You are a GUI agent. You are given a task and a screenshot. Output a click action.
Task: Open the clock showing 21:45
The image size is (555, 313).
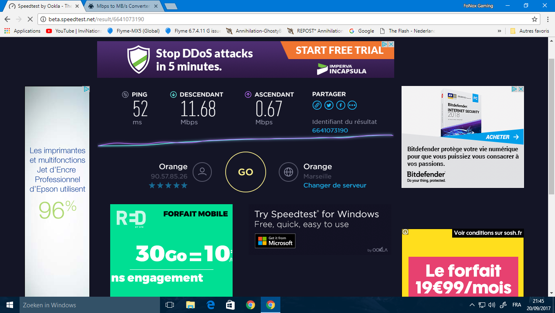539,305
